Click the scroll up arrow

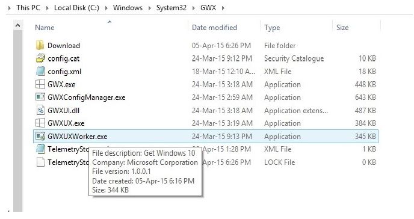pyautogui.click(x=17, y=26)
